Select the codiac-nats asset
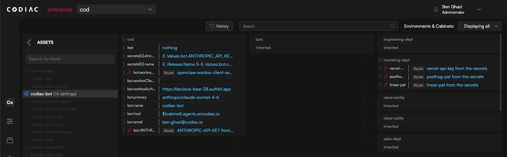The image size is (507, 157). pyautogui.click(x=42, y=140)
